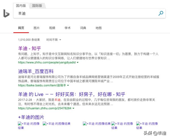Click the first broken image result thumbnail
The image size is (170, 139).
click(x=29, y=126)
